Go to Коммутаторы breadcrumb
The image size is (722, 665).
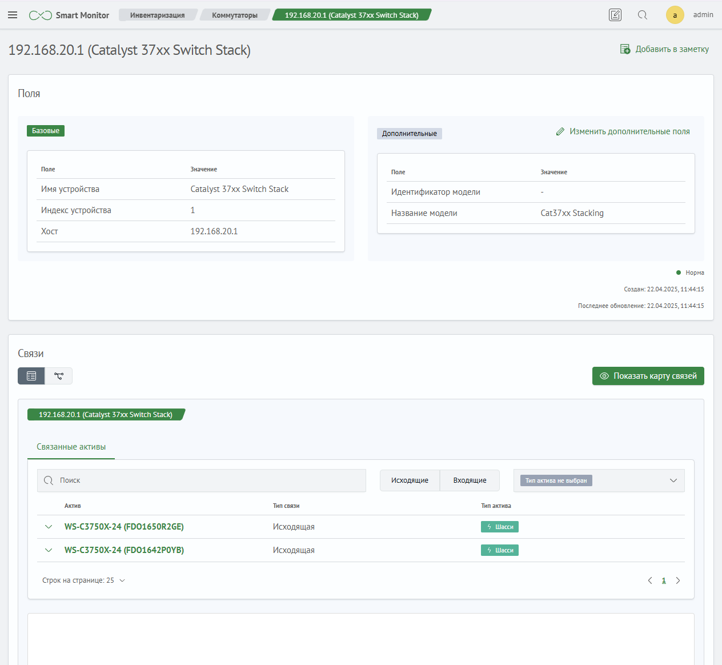(235, 15)
